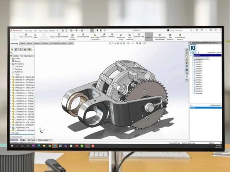Open the File menu

click(26, 31)
